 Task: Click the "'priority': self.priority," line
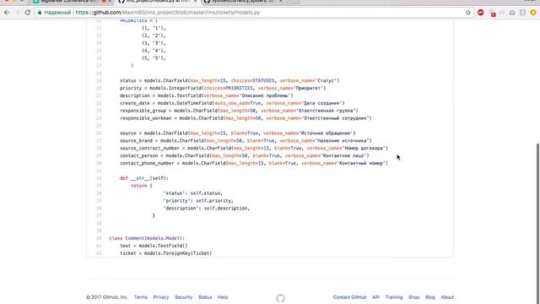(198, 201)
